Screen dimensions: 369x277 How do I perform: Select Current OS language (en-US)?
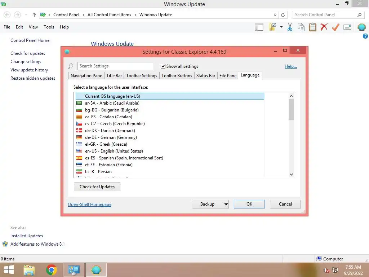pyautogui.click(x=170, y=96)
